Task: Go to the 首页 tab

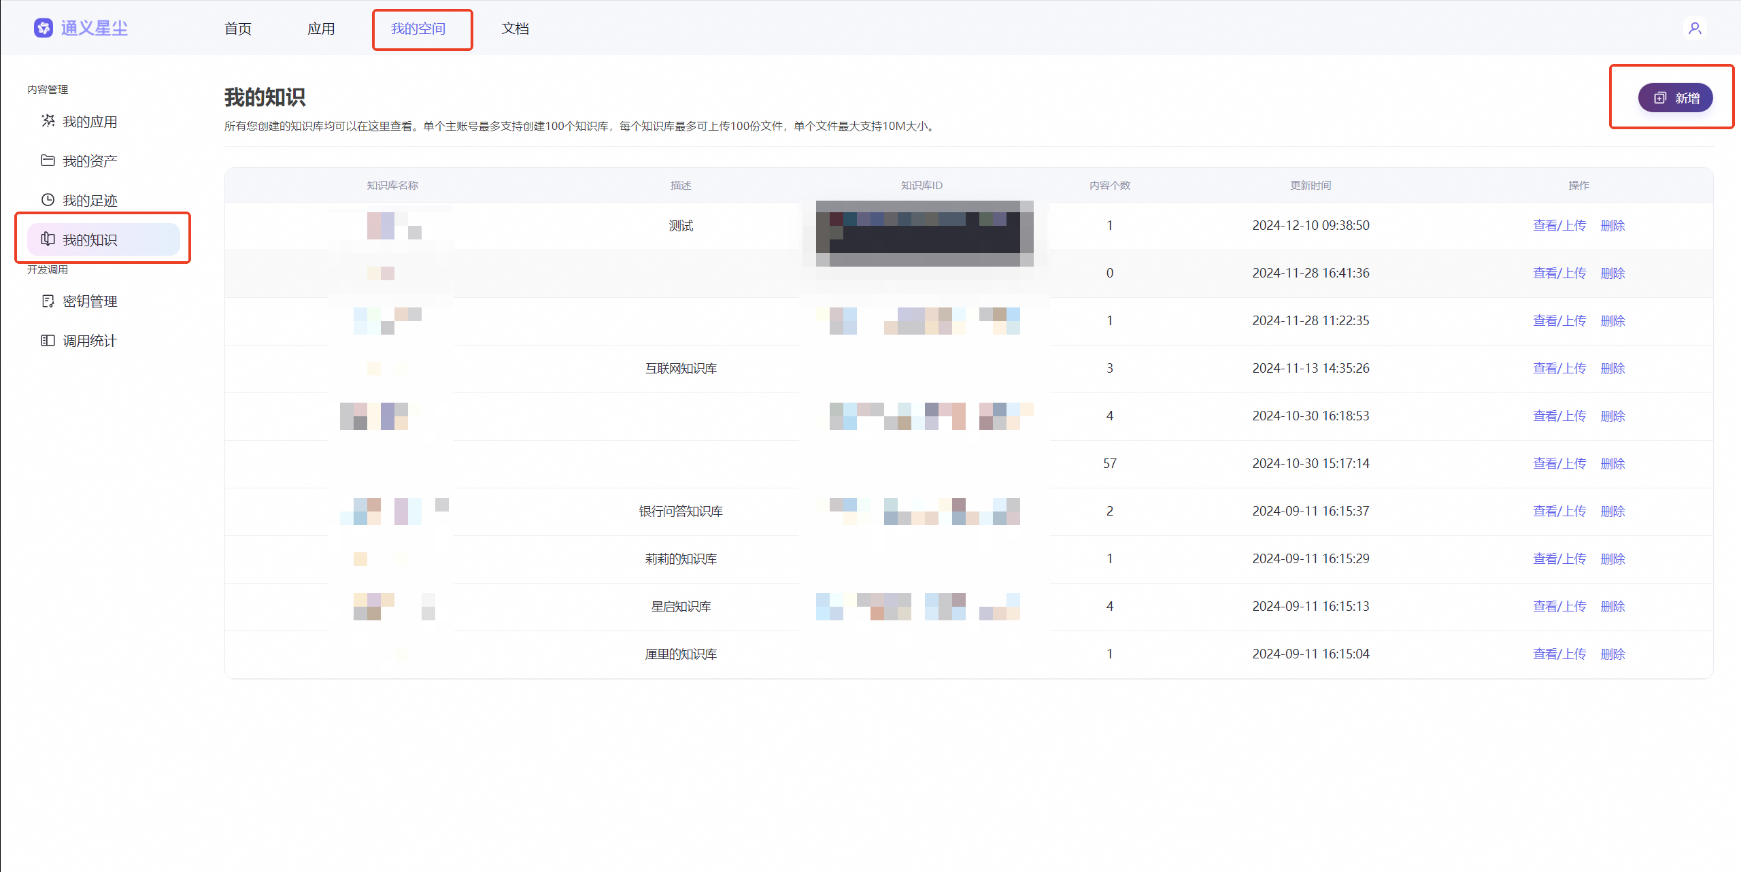Action: [x=238, y=29]
